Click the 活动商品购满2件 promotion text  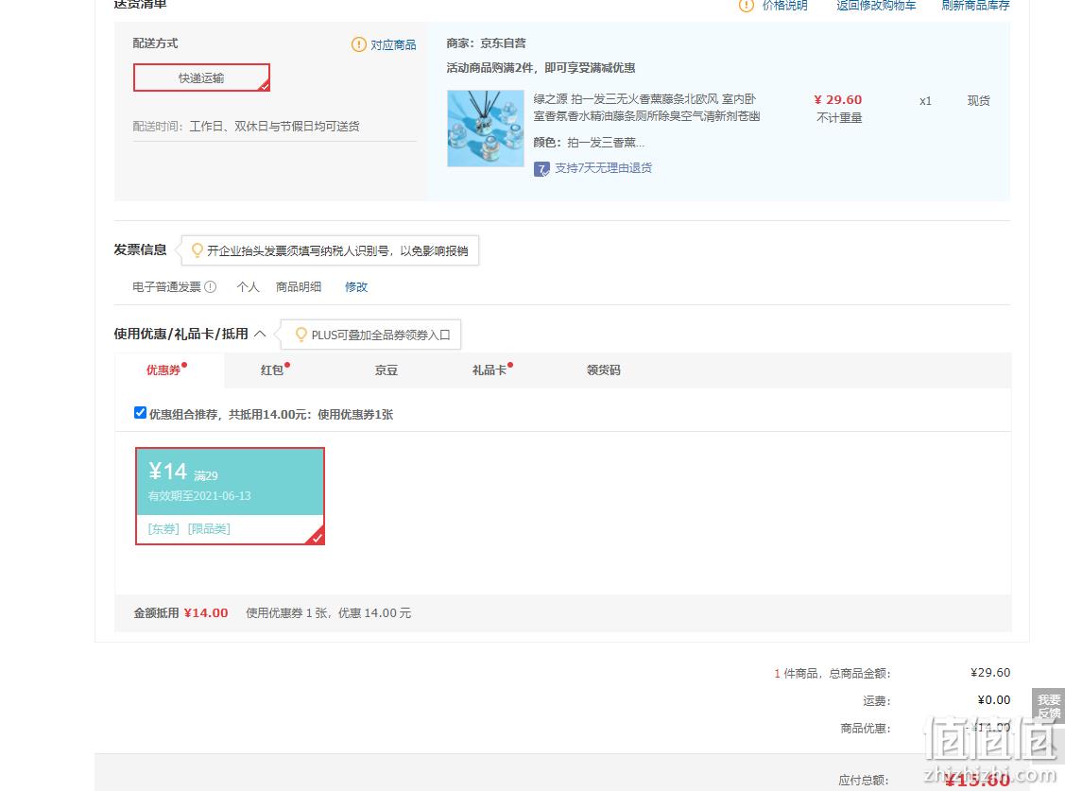point(541,67)
